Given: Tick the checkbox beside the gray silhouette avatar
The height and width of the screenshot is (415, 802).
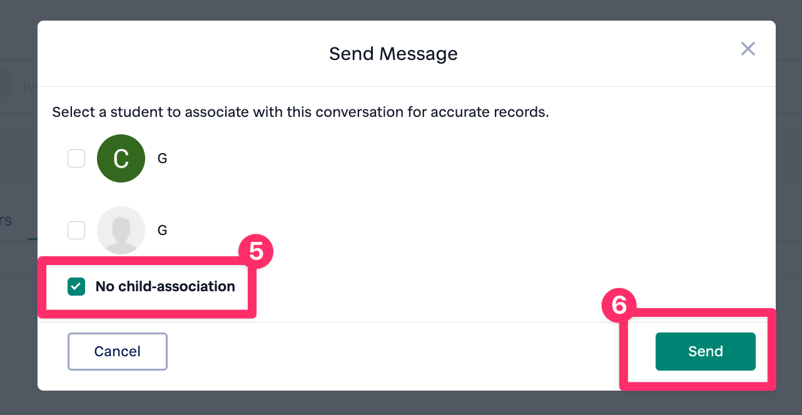Looking at the screenshot, I should click(x=76, y=230).
